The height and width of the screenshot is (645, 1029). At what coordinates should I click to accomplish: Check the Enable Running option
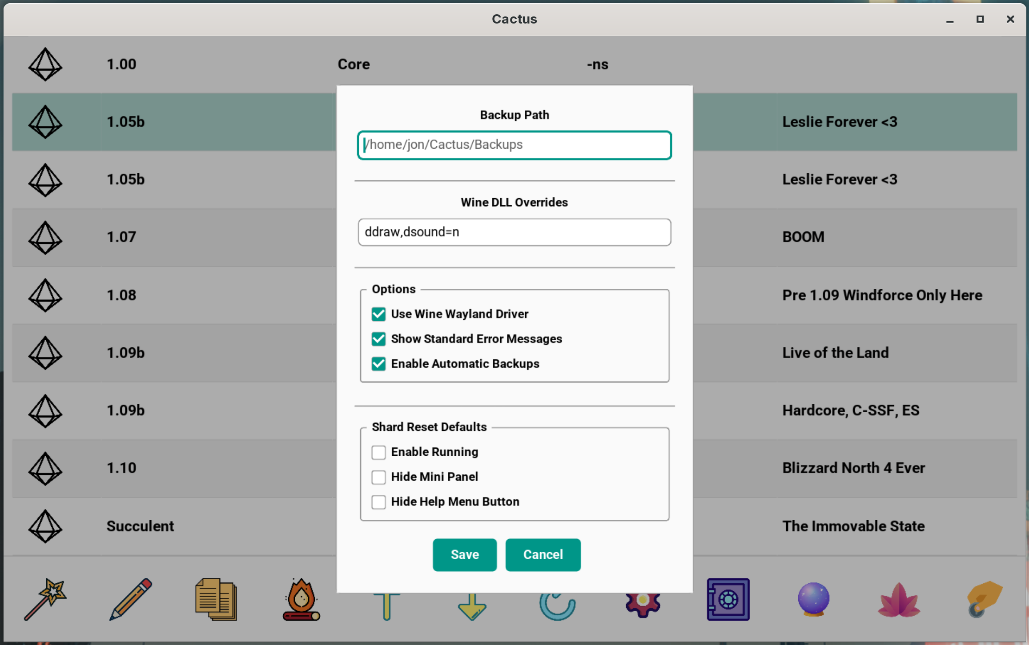click(x=378, y=452)
